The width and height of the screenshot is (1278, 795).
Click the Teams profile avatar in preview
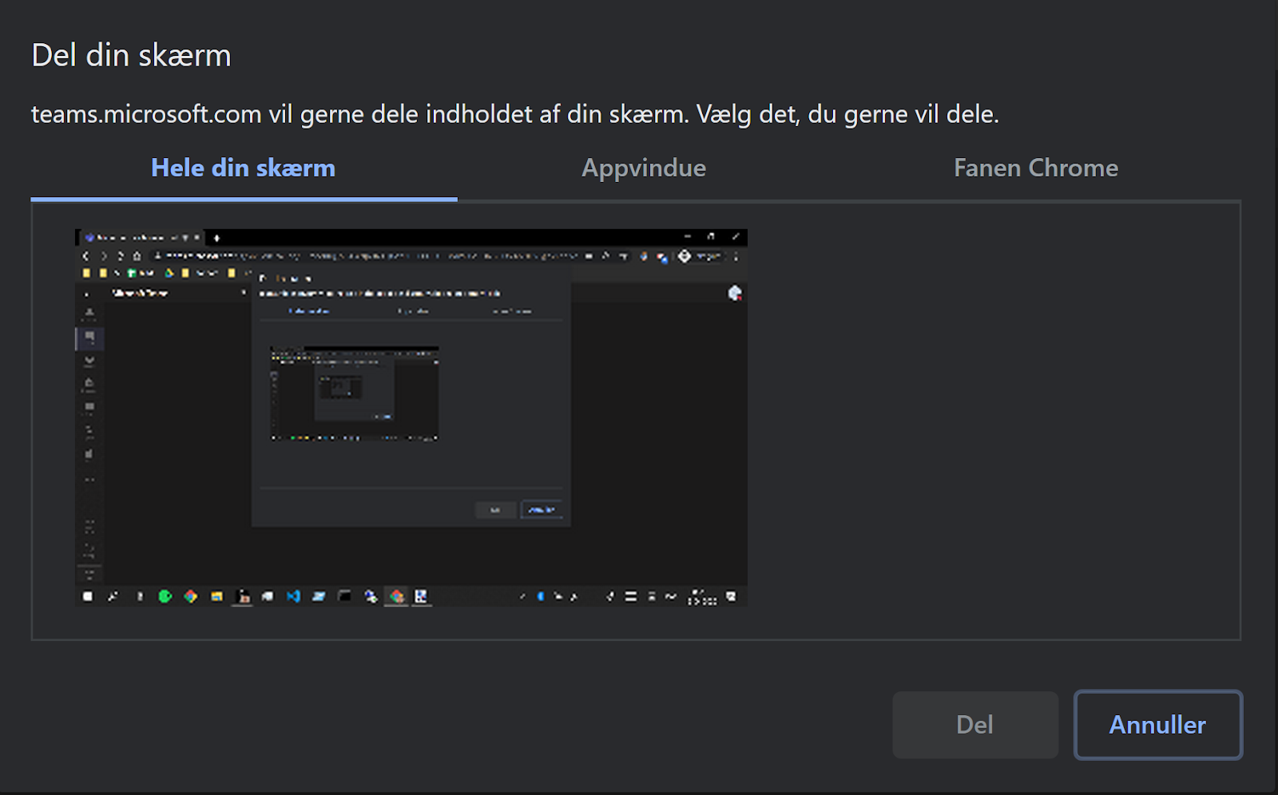pyautogui.click(x=735, y=293)
